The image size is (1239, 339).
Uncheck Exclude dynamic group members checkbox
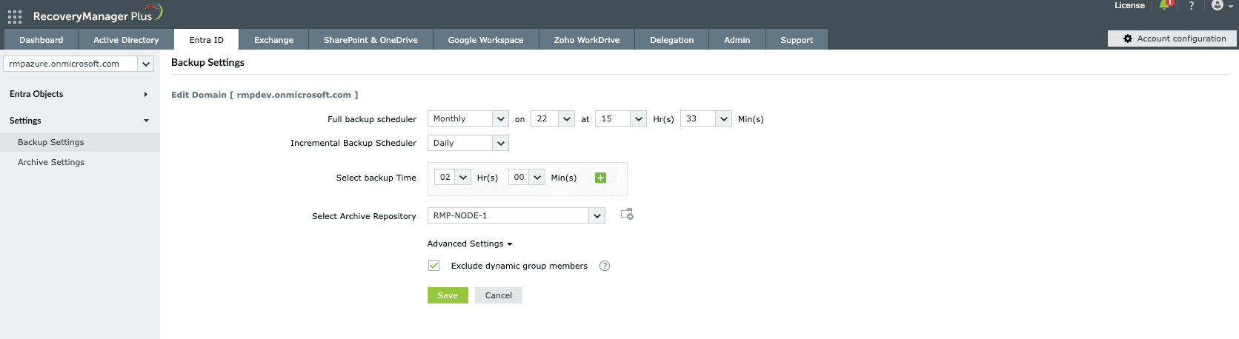pyautogui.click(x=434, y=266)
